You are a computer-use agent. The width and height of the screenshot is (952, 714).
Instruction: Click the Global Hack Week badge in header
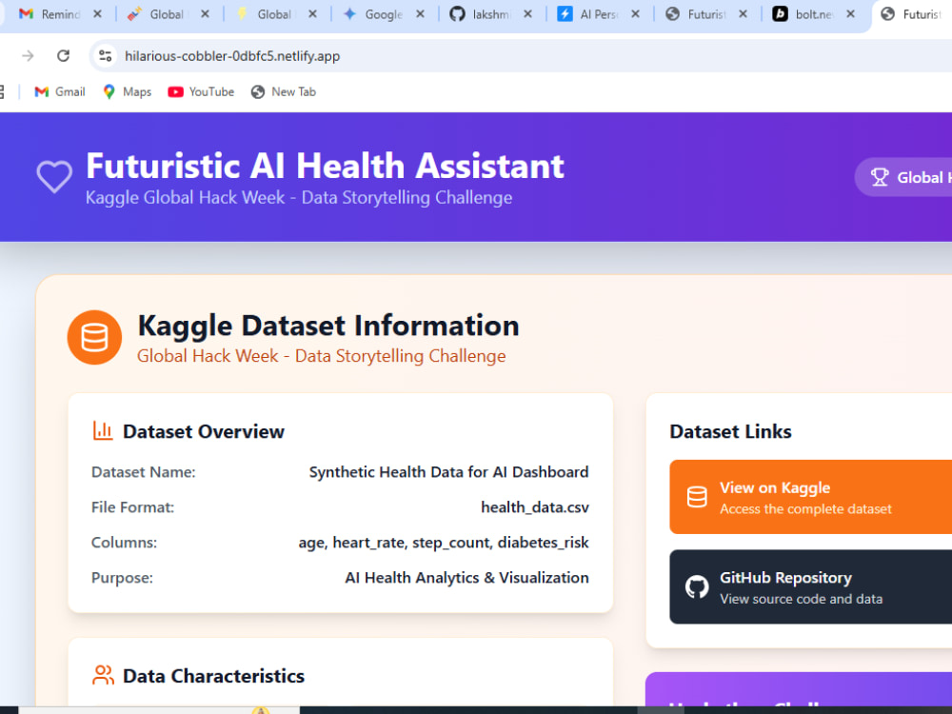pyautogui.click(x=904, y=177)
